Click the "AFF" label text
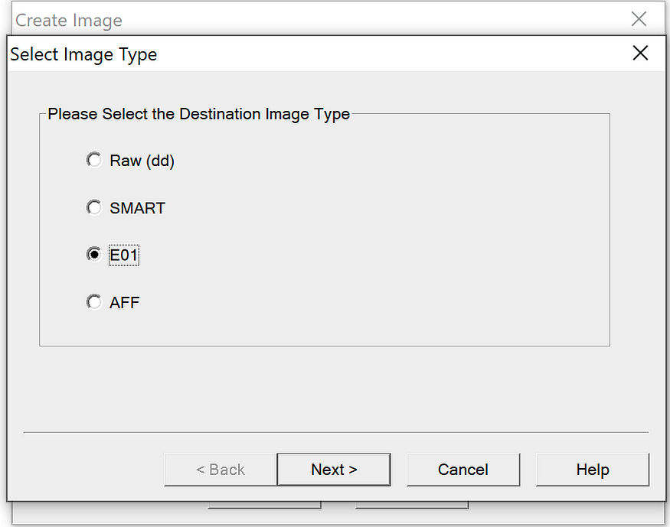The width and height of the screenshot is (670, 527). 124,303
